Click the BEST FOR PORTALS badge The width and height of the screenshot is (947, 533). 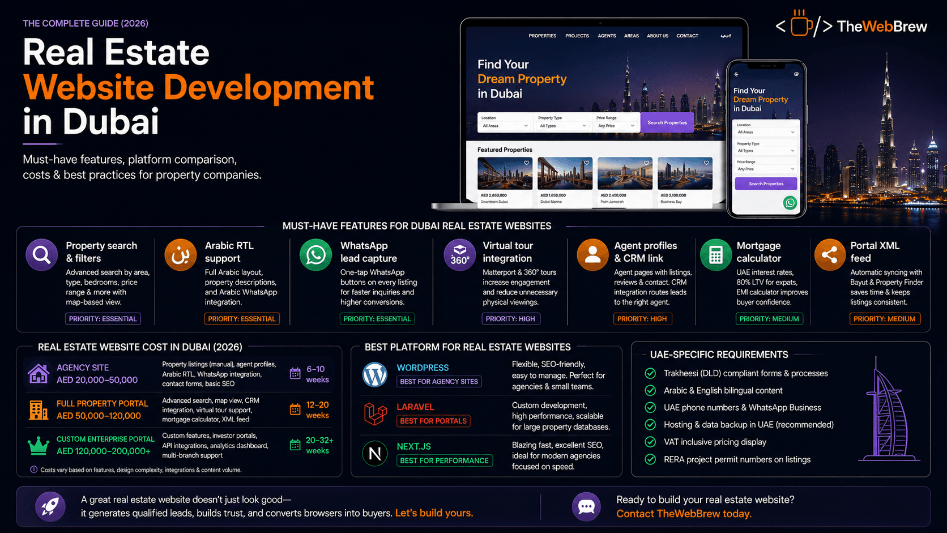[433, 421]
